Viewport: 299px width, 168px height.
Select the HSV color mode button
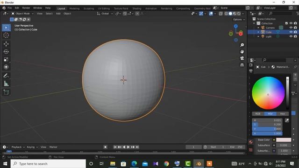tap(270, 114)
